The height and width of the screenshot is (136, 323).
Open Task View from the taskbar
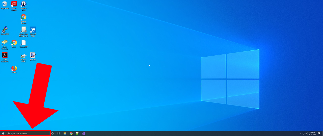tap(59, 133)
